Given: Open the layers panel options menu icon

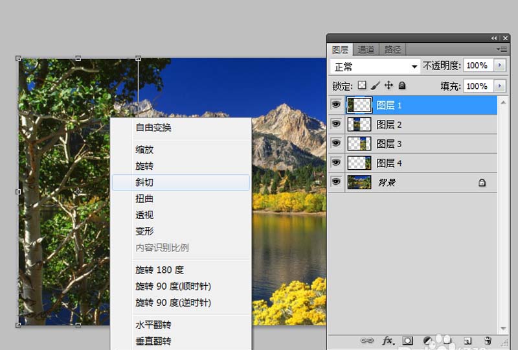Looking at the screenshot, I should click(x=502, y=49).
